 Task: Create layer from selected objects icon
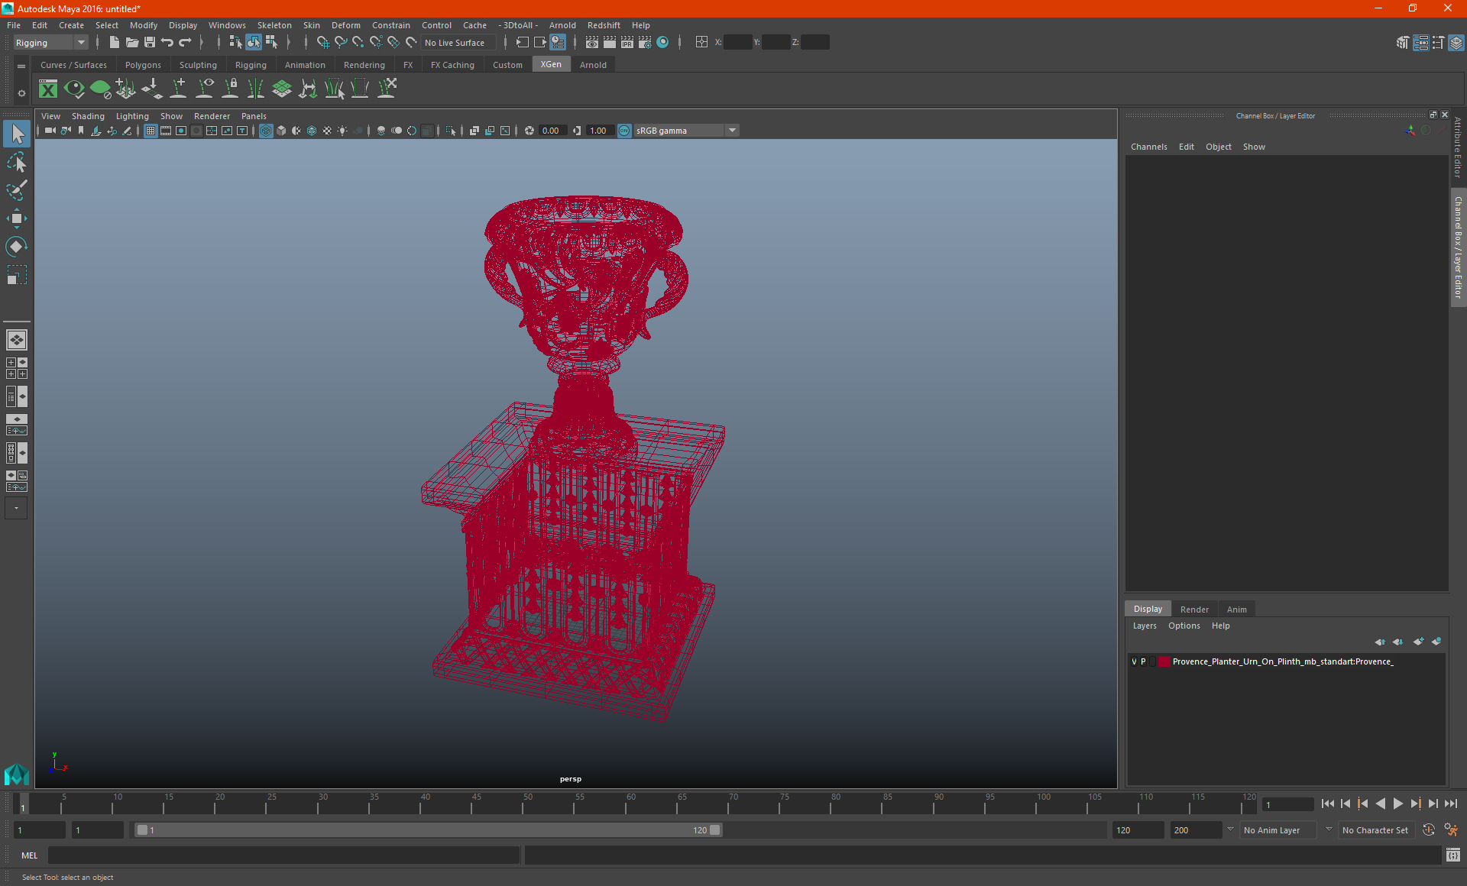(1436, 642)
